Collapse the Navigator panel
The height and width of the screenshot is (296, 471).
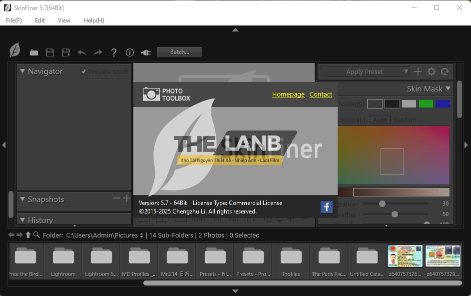click(22, 71)
